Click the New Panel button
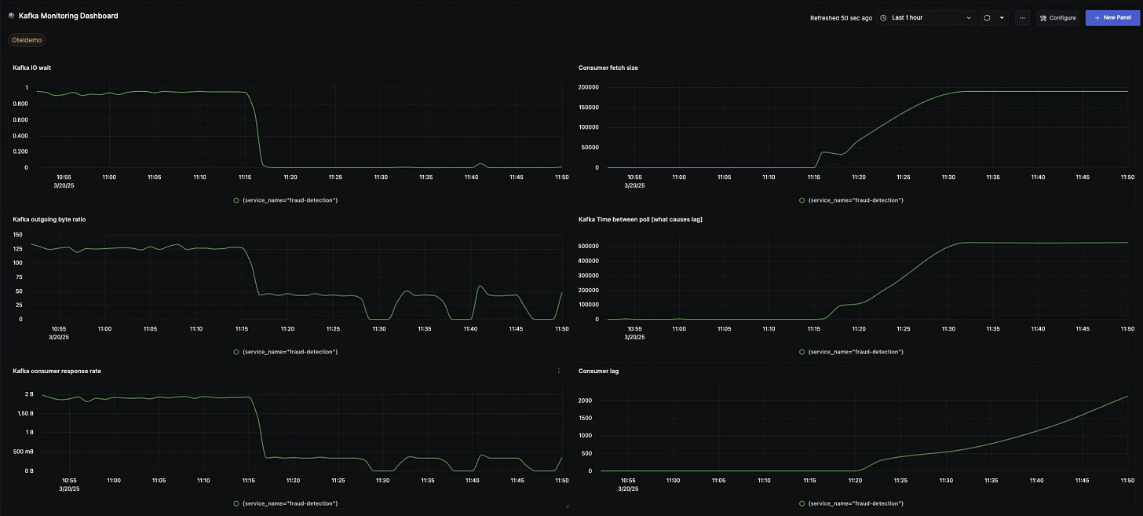Viewport: 1143px width, 516px height. 1112,17
